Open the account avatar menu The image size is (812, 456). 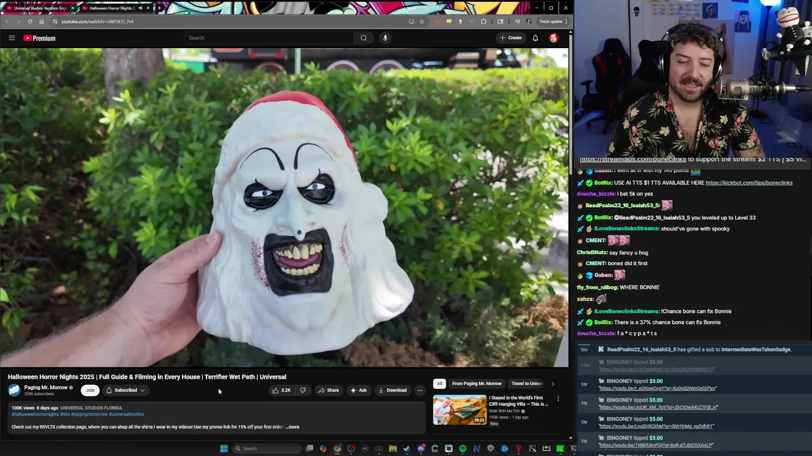point(553,38)
